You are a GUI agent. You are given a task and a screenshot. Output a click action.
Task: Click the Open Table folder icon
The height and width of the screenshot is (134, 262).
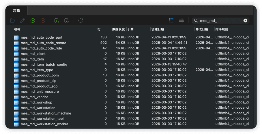(x=12, y=20)
